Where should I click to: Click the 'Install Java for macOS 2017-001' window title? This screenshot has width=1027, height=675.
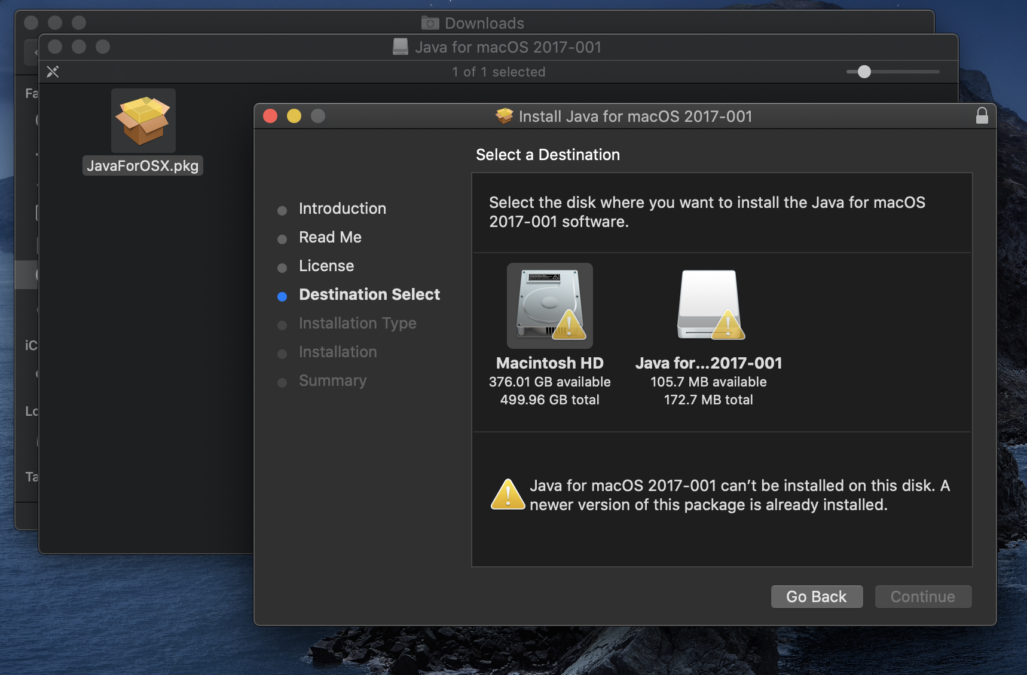pos(635,116)
